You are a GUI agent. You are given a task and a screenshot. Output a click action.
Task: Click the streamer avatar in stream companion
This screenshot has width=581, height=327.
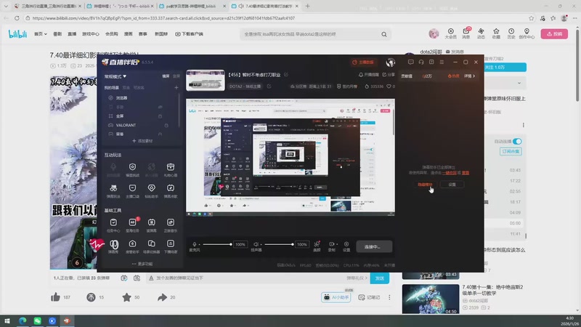click(391, 62)
